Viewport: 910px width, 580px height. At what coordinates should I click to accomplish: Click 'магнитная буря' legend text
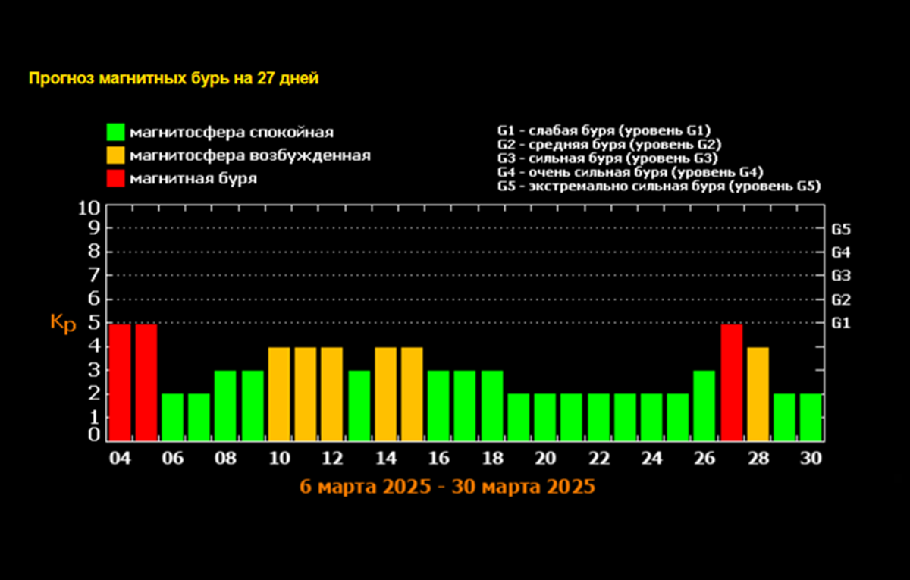tap(193, 180)
